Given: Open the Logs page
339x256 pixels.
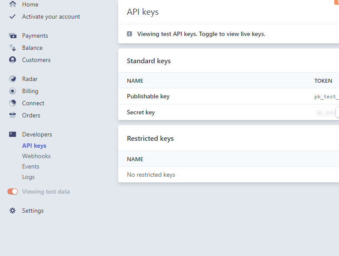Looking at the screenshot, I should coord(28,177).
